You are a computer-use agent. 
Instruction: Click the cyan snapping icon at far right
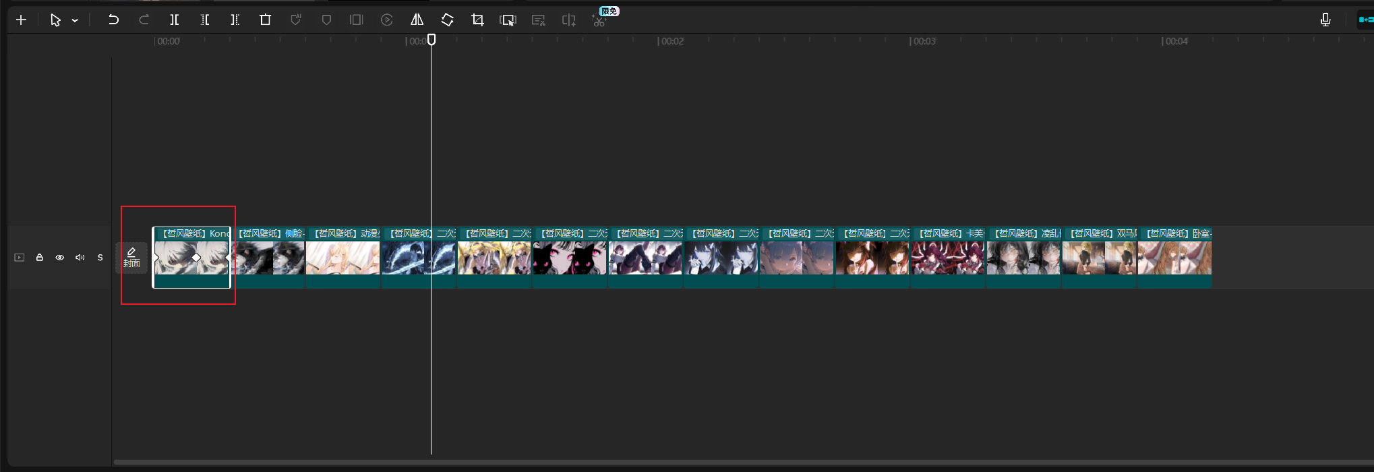coord(1366,20)
